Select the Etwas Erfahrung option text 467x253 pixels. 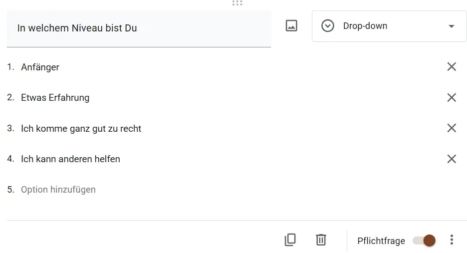click(x=55, y=98)
